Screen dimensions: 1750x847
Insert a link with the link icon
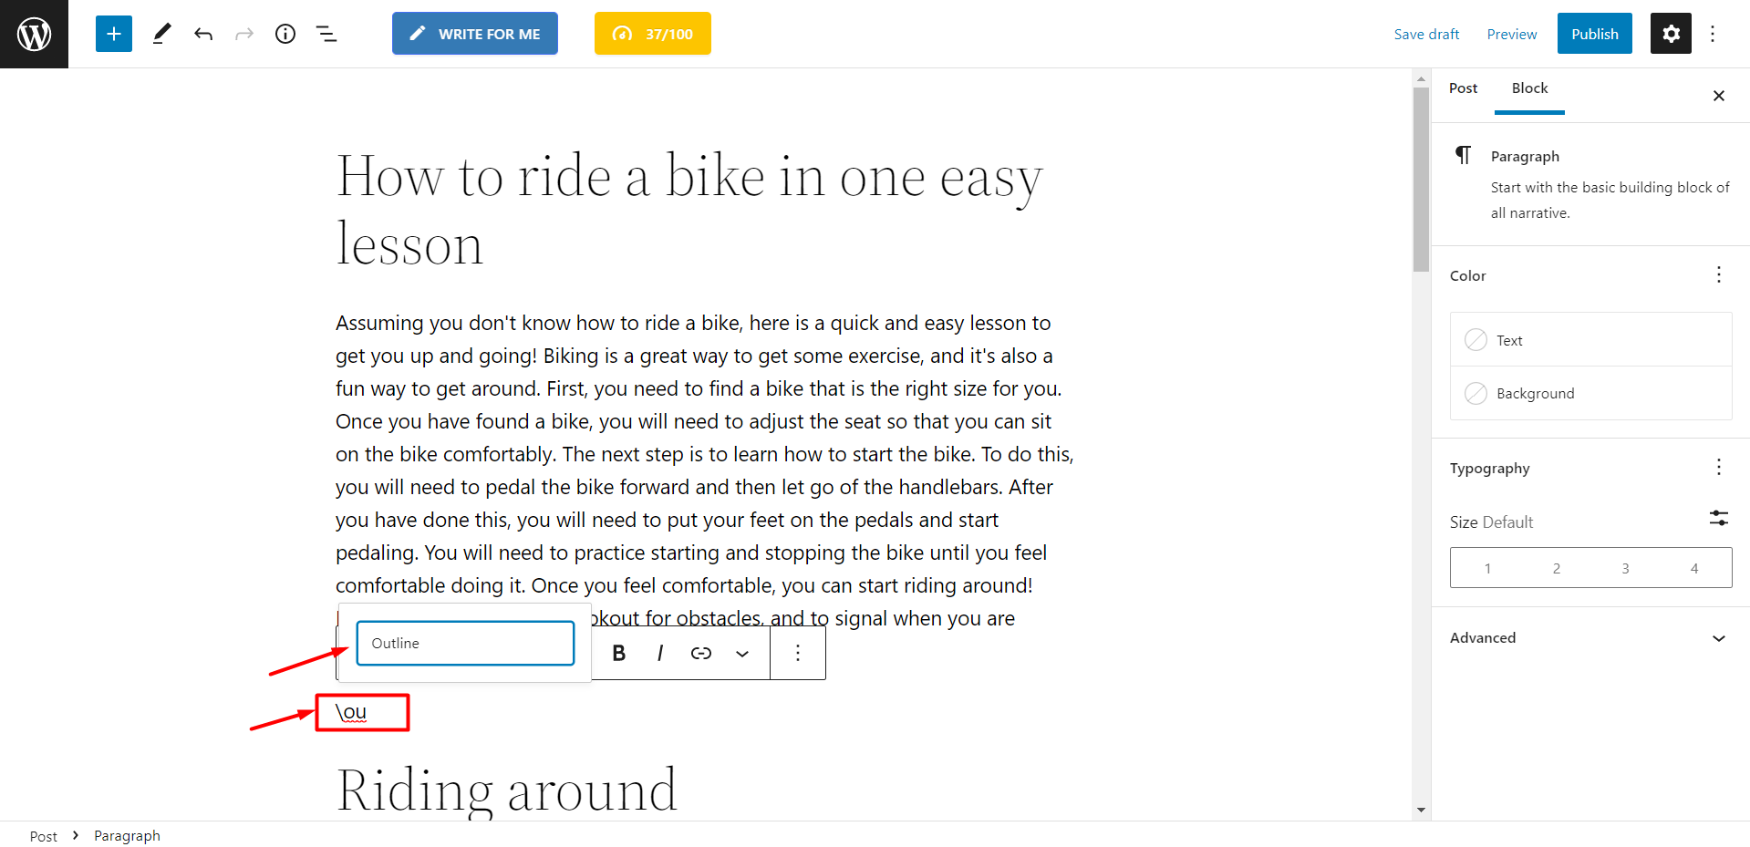[701, 653]
